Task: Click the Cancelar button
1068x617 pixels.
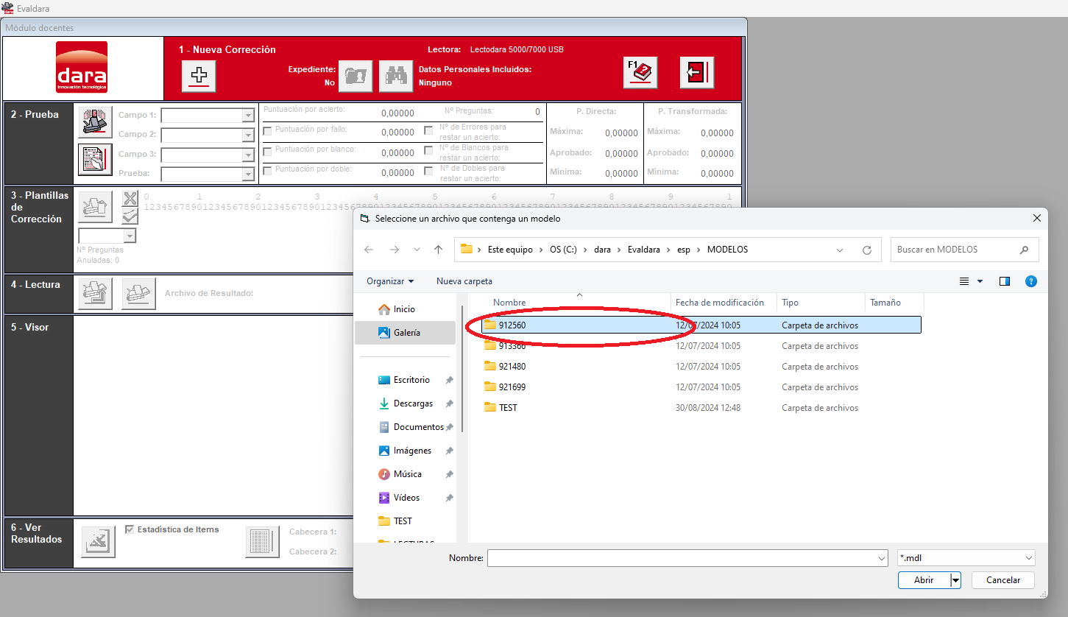Action: pos(1003,580)
